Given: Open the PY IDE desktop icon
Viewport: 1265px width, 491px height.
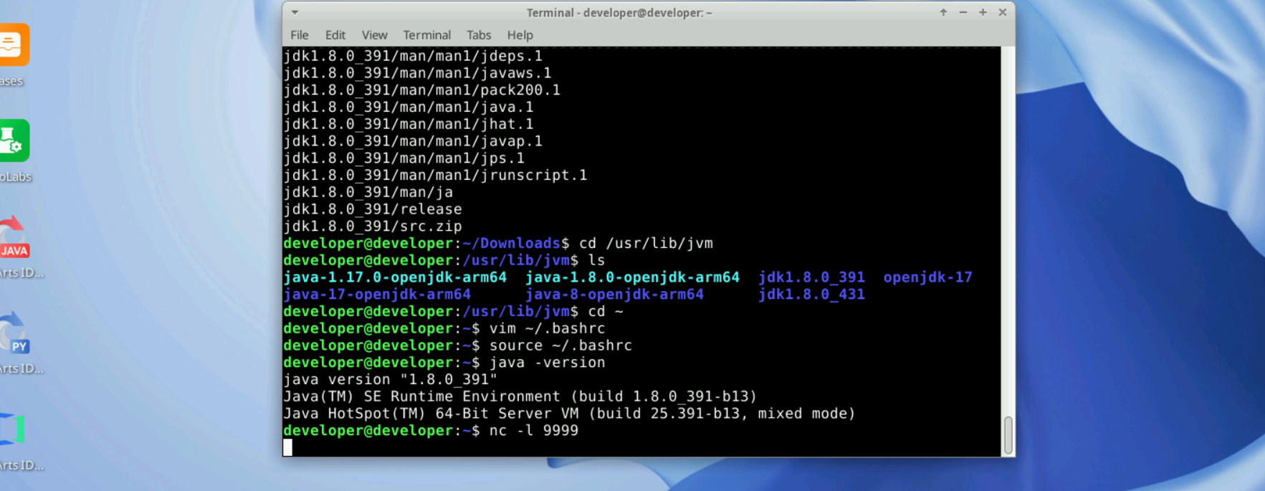Looking at the screenshot, I should (x=13, y=333).
